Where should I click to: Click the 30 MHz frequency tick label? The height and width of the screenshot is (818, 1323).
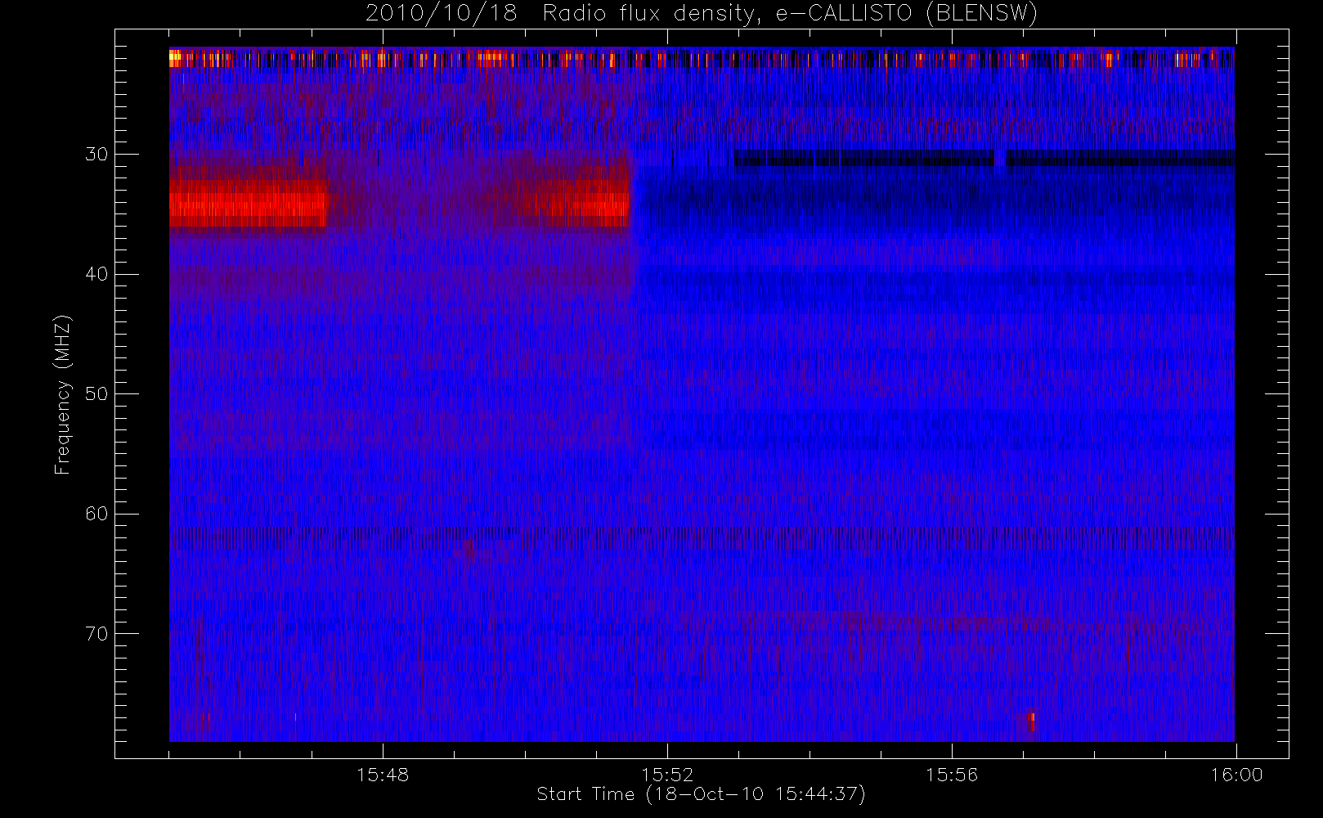(96, 154)
